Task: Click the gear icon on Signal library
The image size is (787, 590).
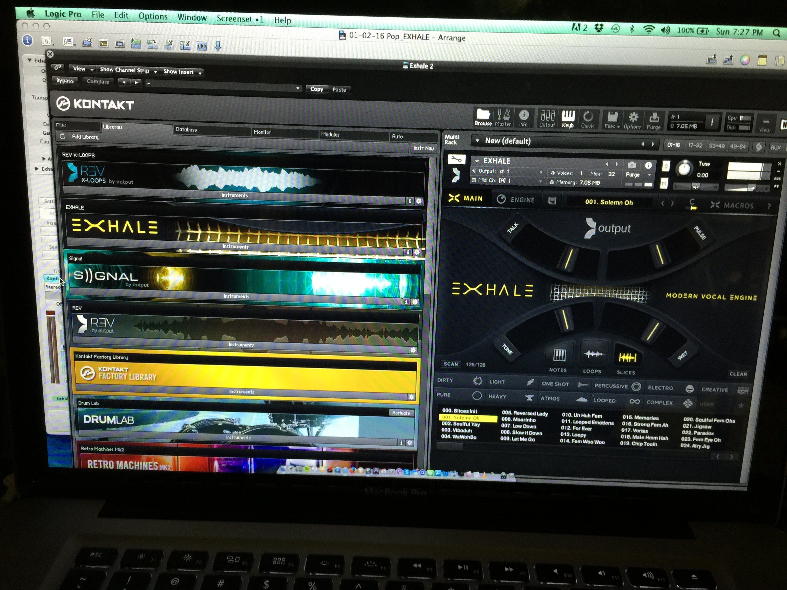Action: [415, 302]
